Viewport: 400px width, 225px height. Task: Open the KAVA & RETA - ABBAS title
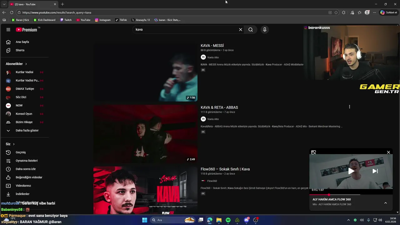coord(219,107)
